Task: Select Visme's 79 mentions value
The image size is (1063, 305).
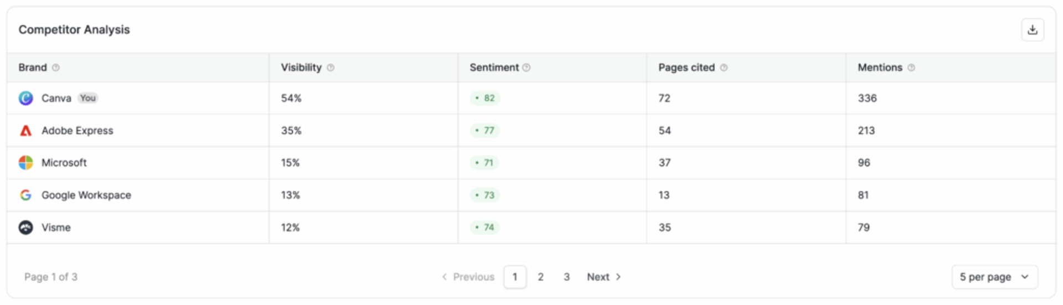Action: [864, 228]
